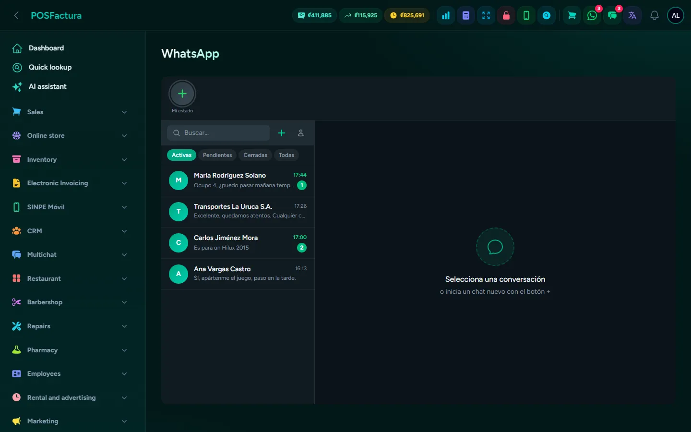
Task: Open Carlos Jiménez Mora conversation
Action: [238, 243]
